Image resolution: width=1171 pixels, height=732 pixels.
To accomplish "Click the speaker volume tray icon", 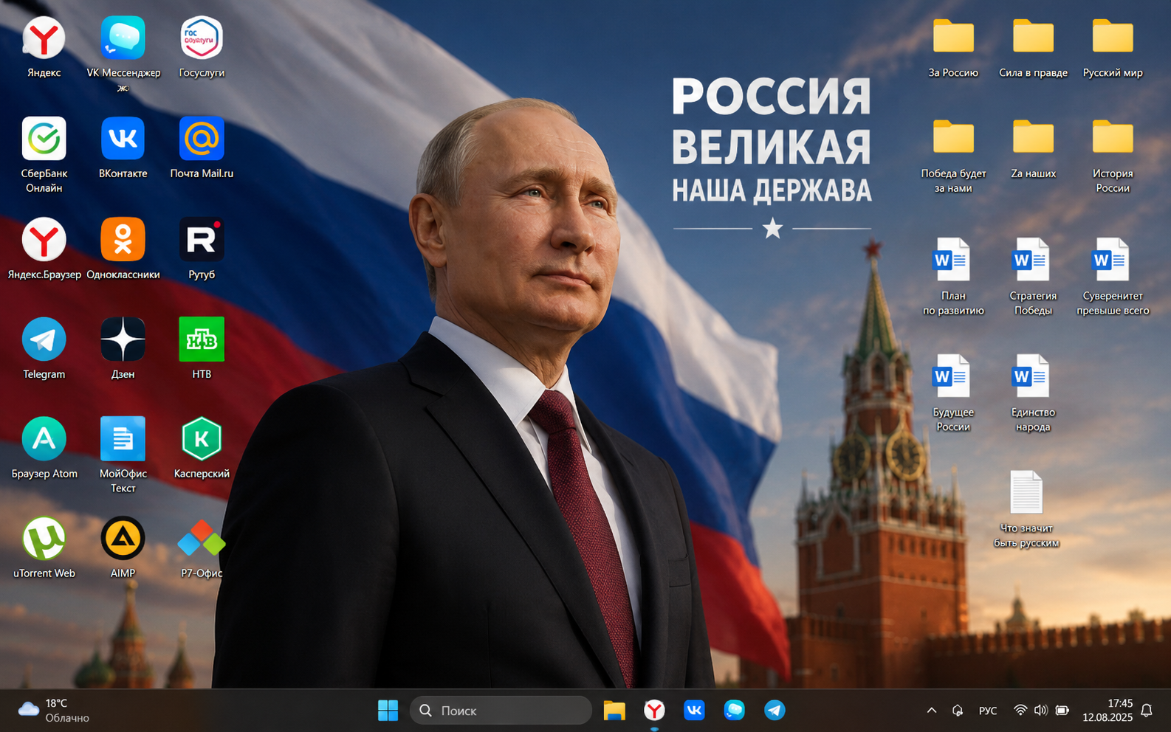I will coord(1041,711).
